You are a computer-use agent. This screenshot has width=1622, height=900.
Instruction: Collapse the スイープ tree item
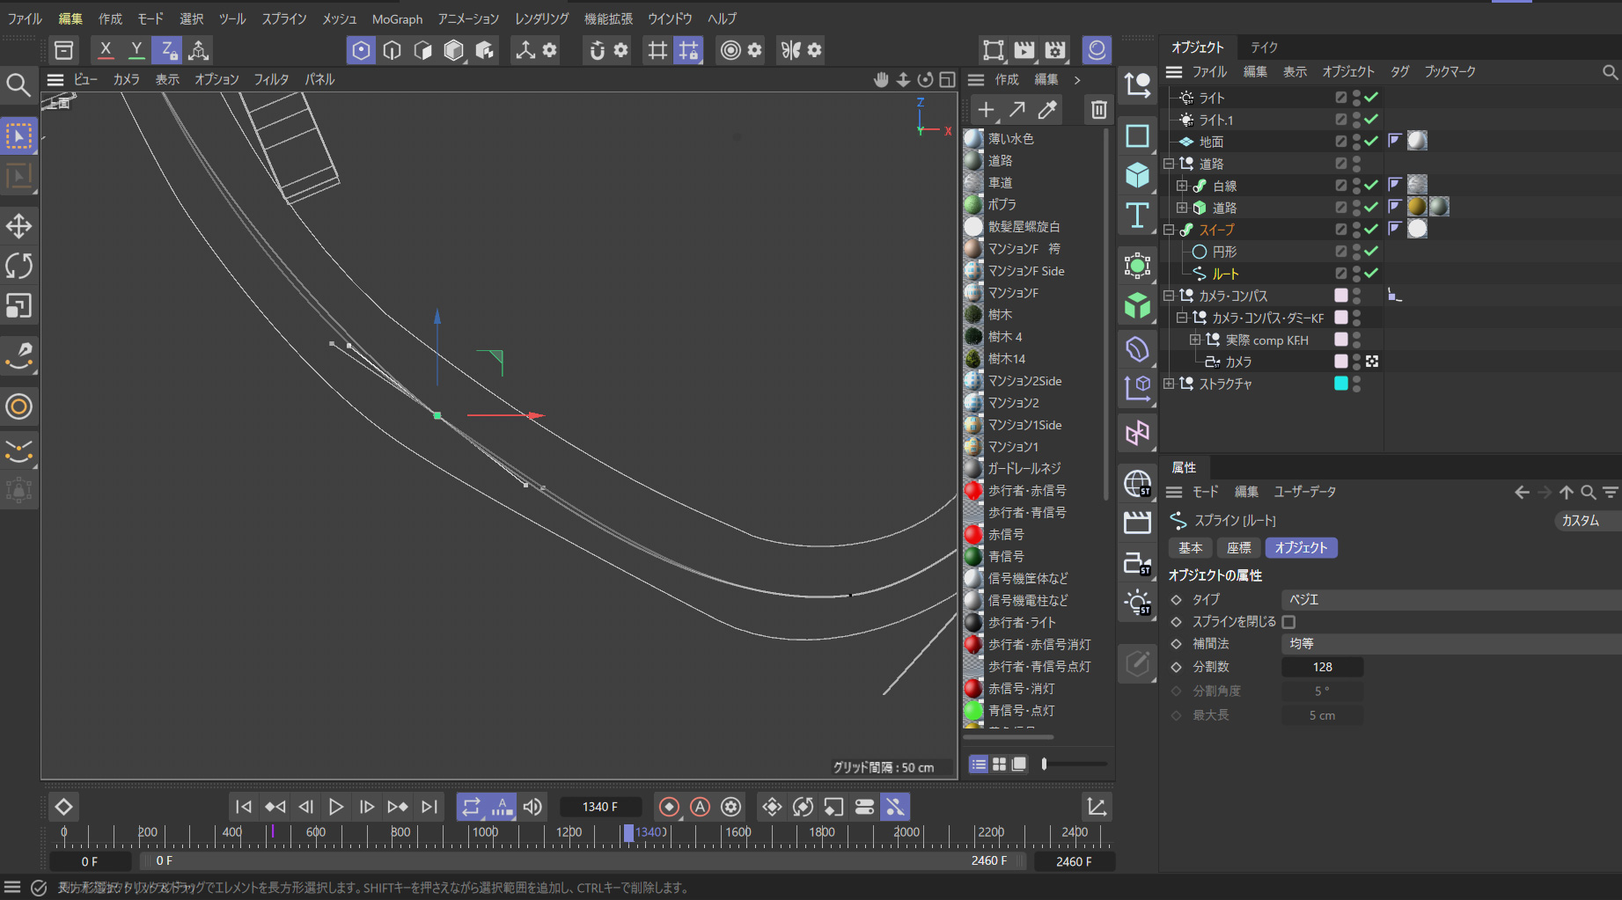[x=1169, y=230]
